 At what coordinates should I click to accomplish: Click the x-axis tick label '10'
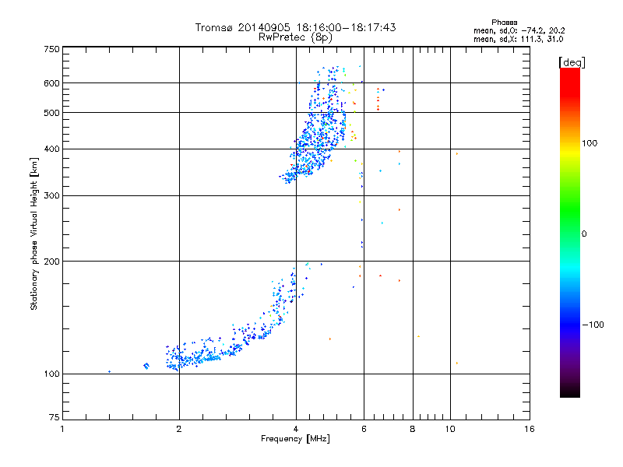click(450, 429)
